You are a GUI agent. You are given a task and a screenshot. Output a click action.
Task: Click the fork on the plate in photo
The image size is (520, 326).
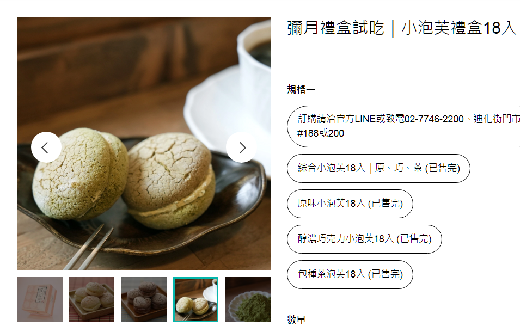coord(89,247)
